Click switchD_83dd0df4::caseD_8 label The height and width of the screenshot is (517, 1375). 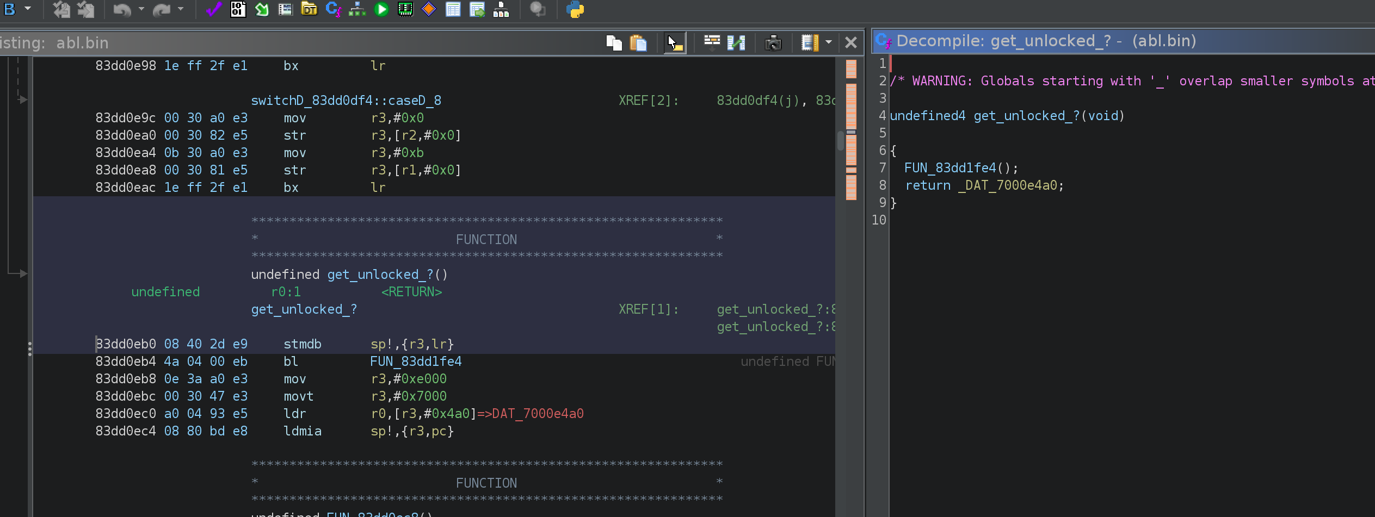click(x=346, y=101)
